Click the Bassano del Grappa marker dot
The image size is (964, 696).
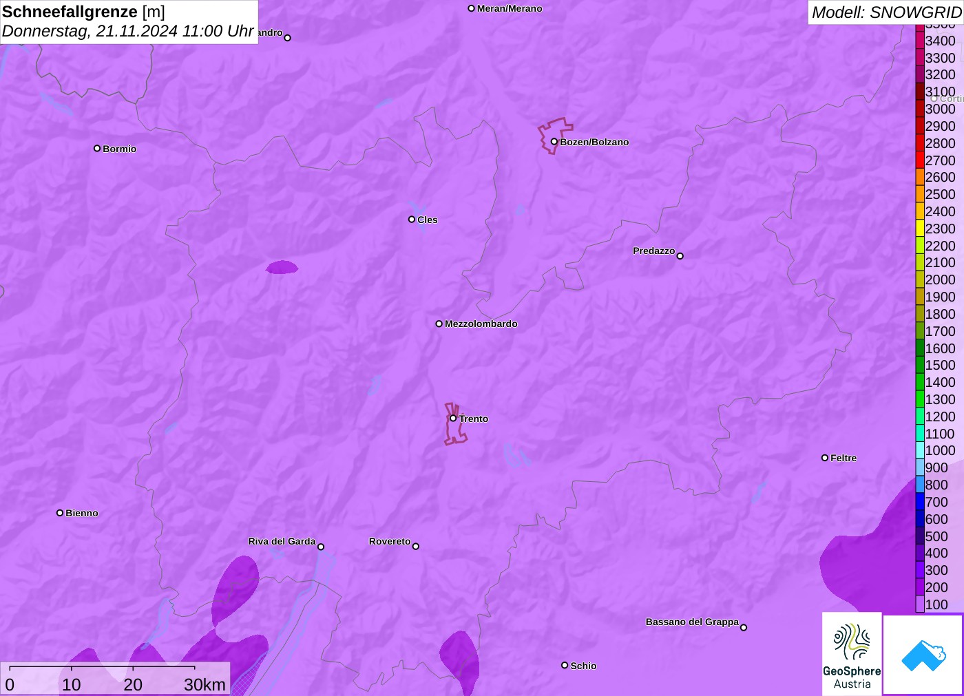[x=744, y=627]
